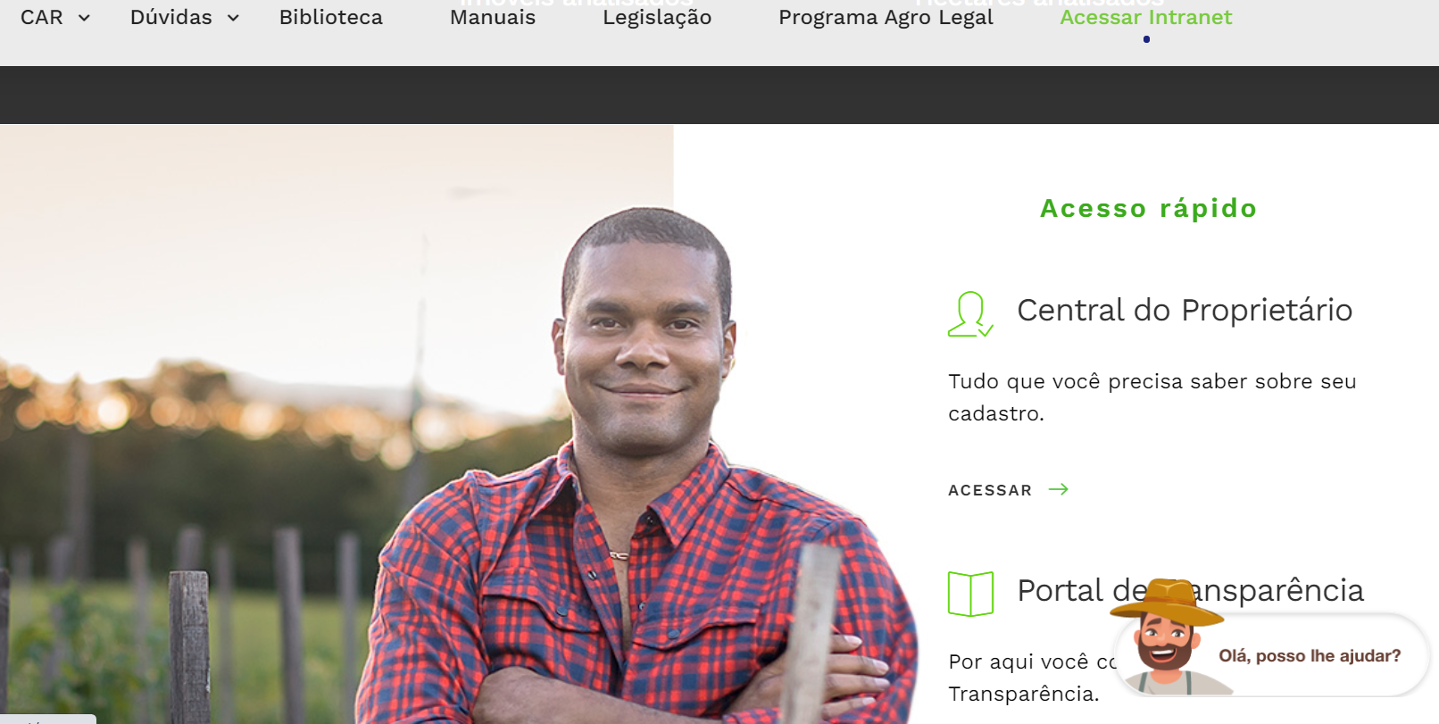Click the 'Olá, posso lhe ajudar?' chat bubble
This screenshot has width=1439, height=724.
click(1310, 656)
